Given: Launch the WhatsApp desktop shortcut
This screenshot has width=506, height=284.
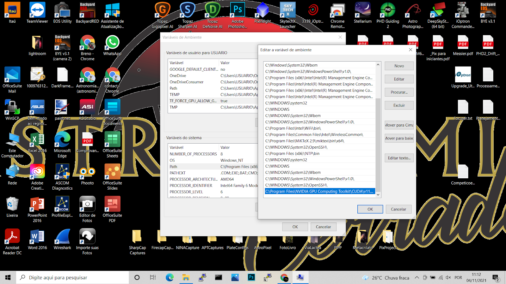Looking at the screenshot, I should (112, 45).
